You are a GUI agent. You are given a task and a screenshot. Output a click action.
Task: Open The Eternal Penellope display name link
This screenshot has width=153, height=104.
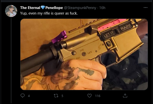coord(41,8)
